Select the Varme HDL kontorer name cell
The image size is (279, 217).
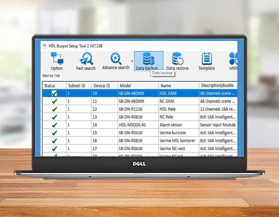179,141
